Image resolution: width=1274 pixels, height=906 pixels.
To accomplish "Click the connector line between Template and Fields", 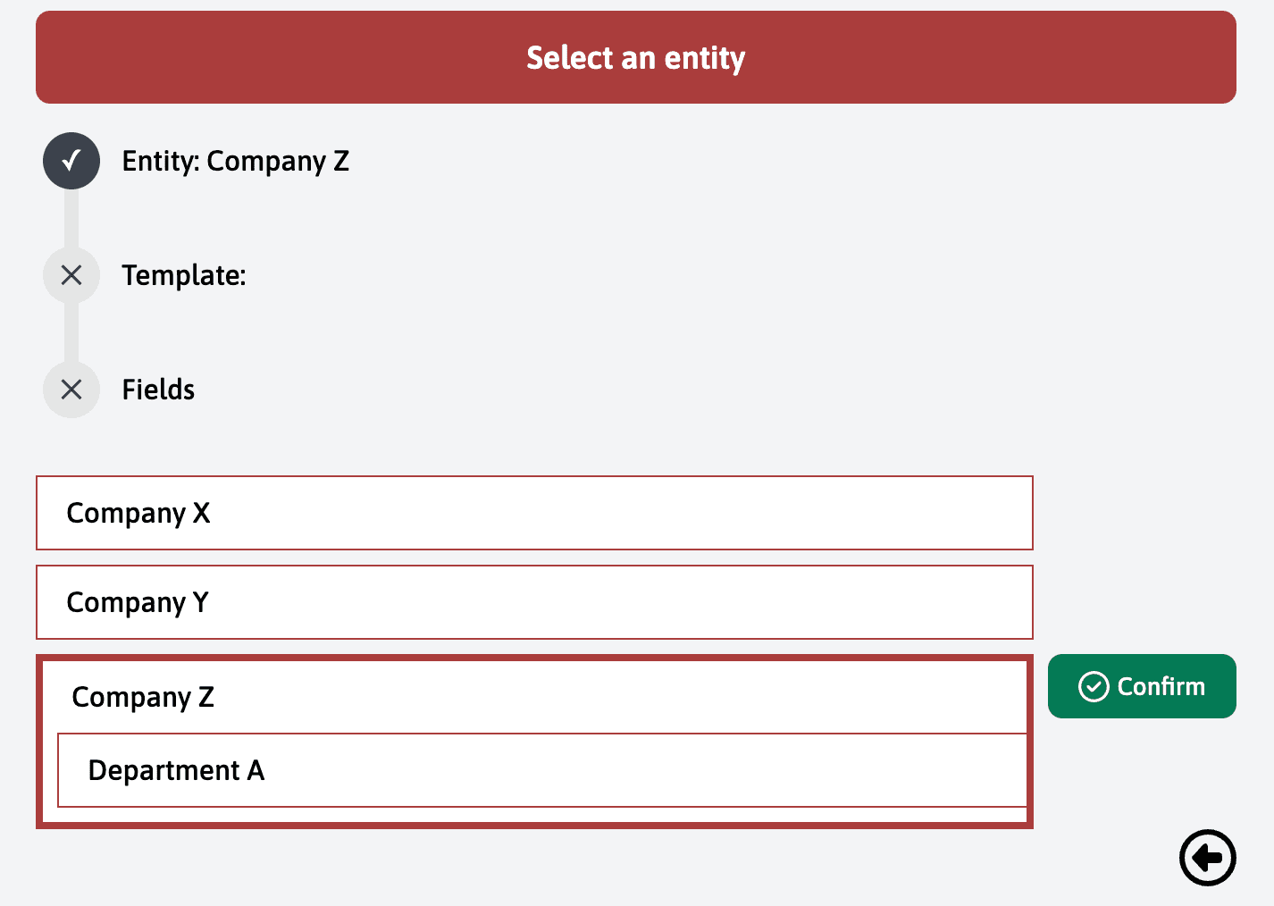I will 71,332.
